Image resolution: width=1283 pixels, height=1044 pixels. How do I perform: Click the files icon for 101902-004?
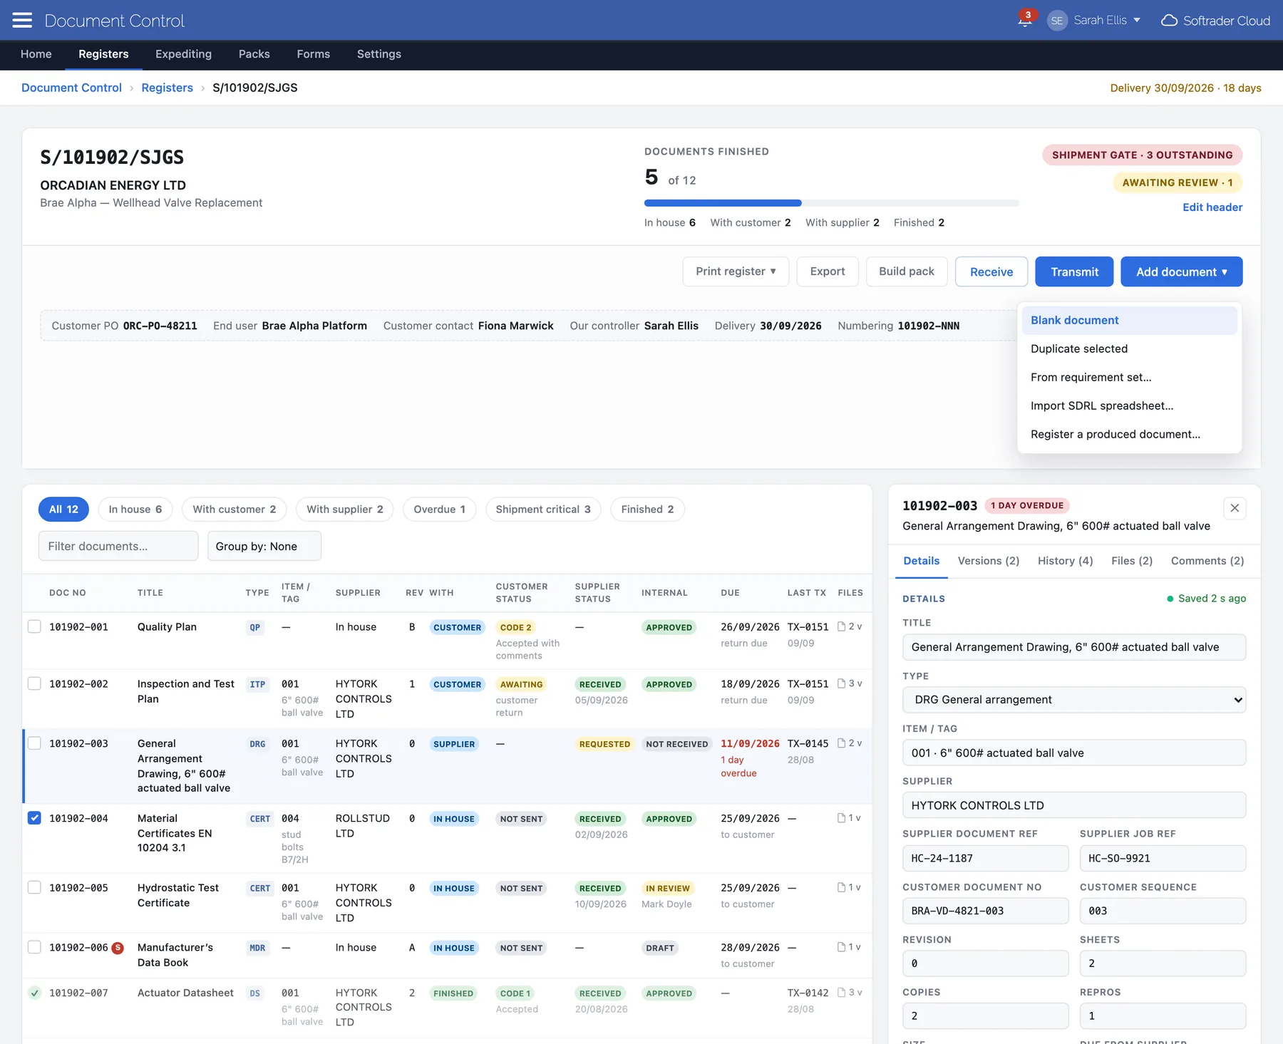(x=842, y=818)
